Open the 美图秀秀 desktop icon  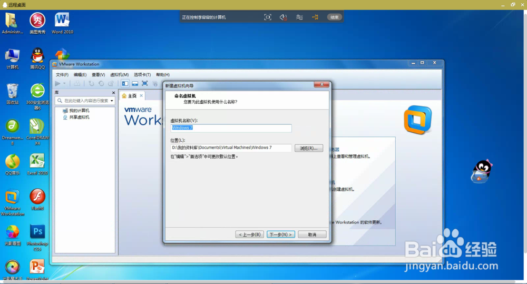coord(37,23)
